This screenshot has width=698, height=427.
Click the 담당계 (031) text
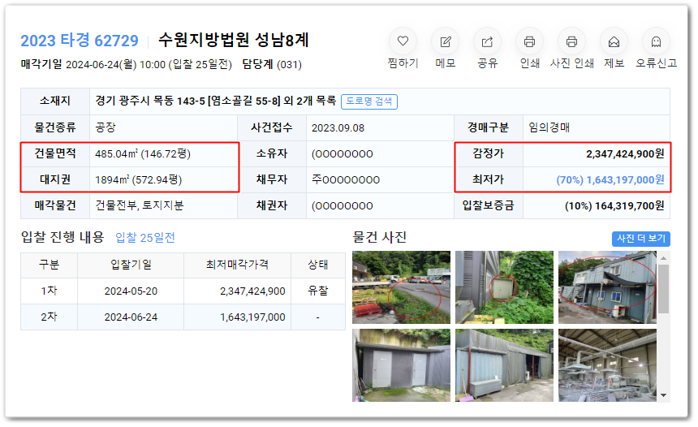(272, 65)
